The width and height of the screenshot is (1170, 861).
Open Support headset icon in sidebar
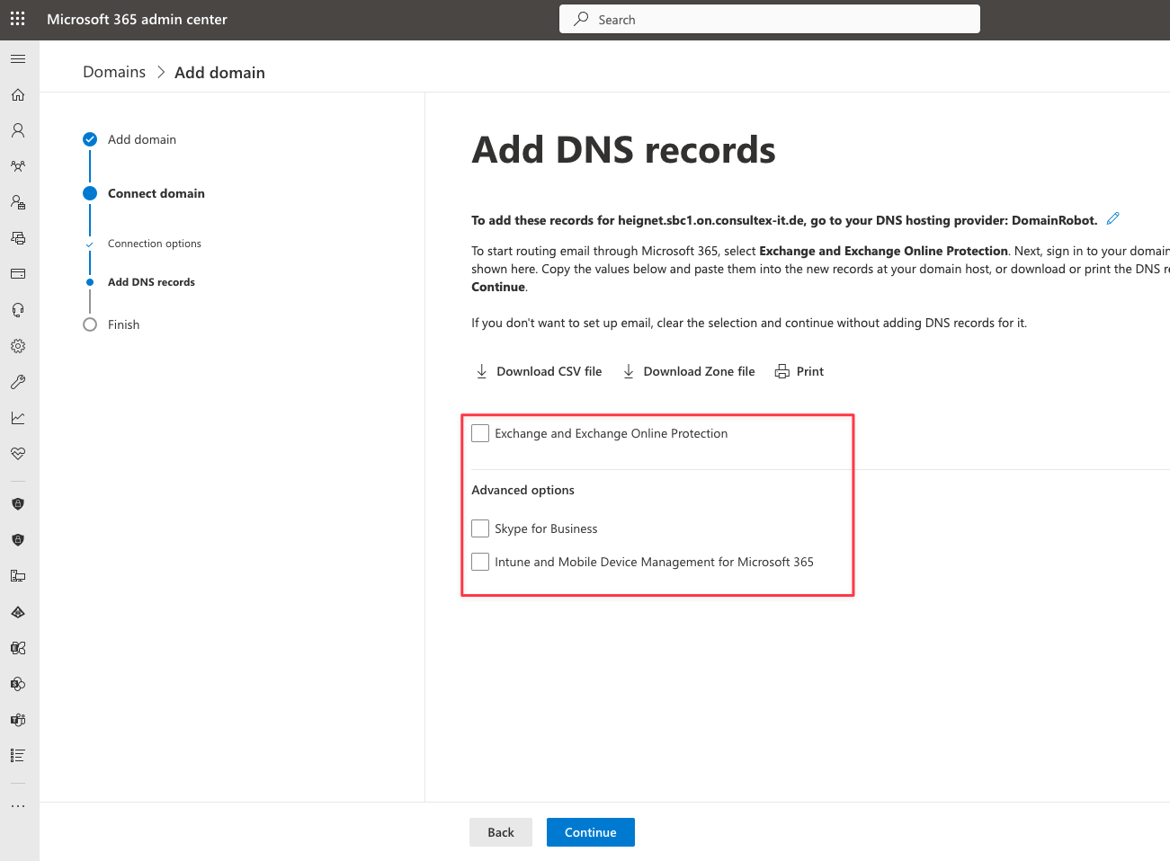[18, 310]
